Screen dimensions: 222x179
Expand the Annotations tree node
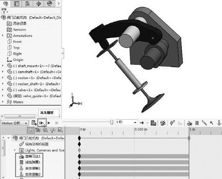click(3, 36)
